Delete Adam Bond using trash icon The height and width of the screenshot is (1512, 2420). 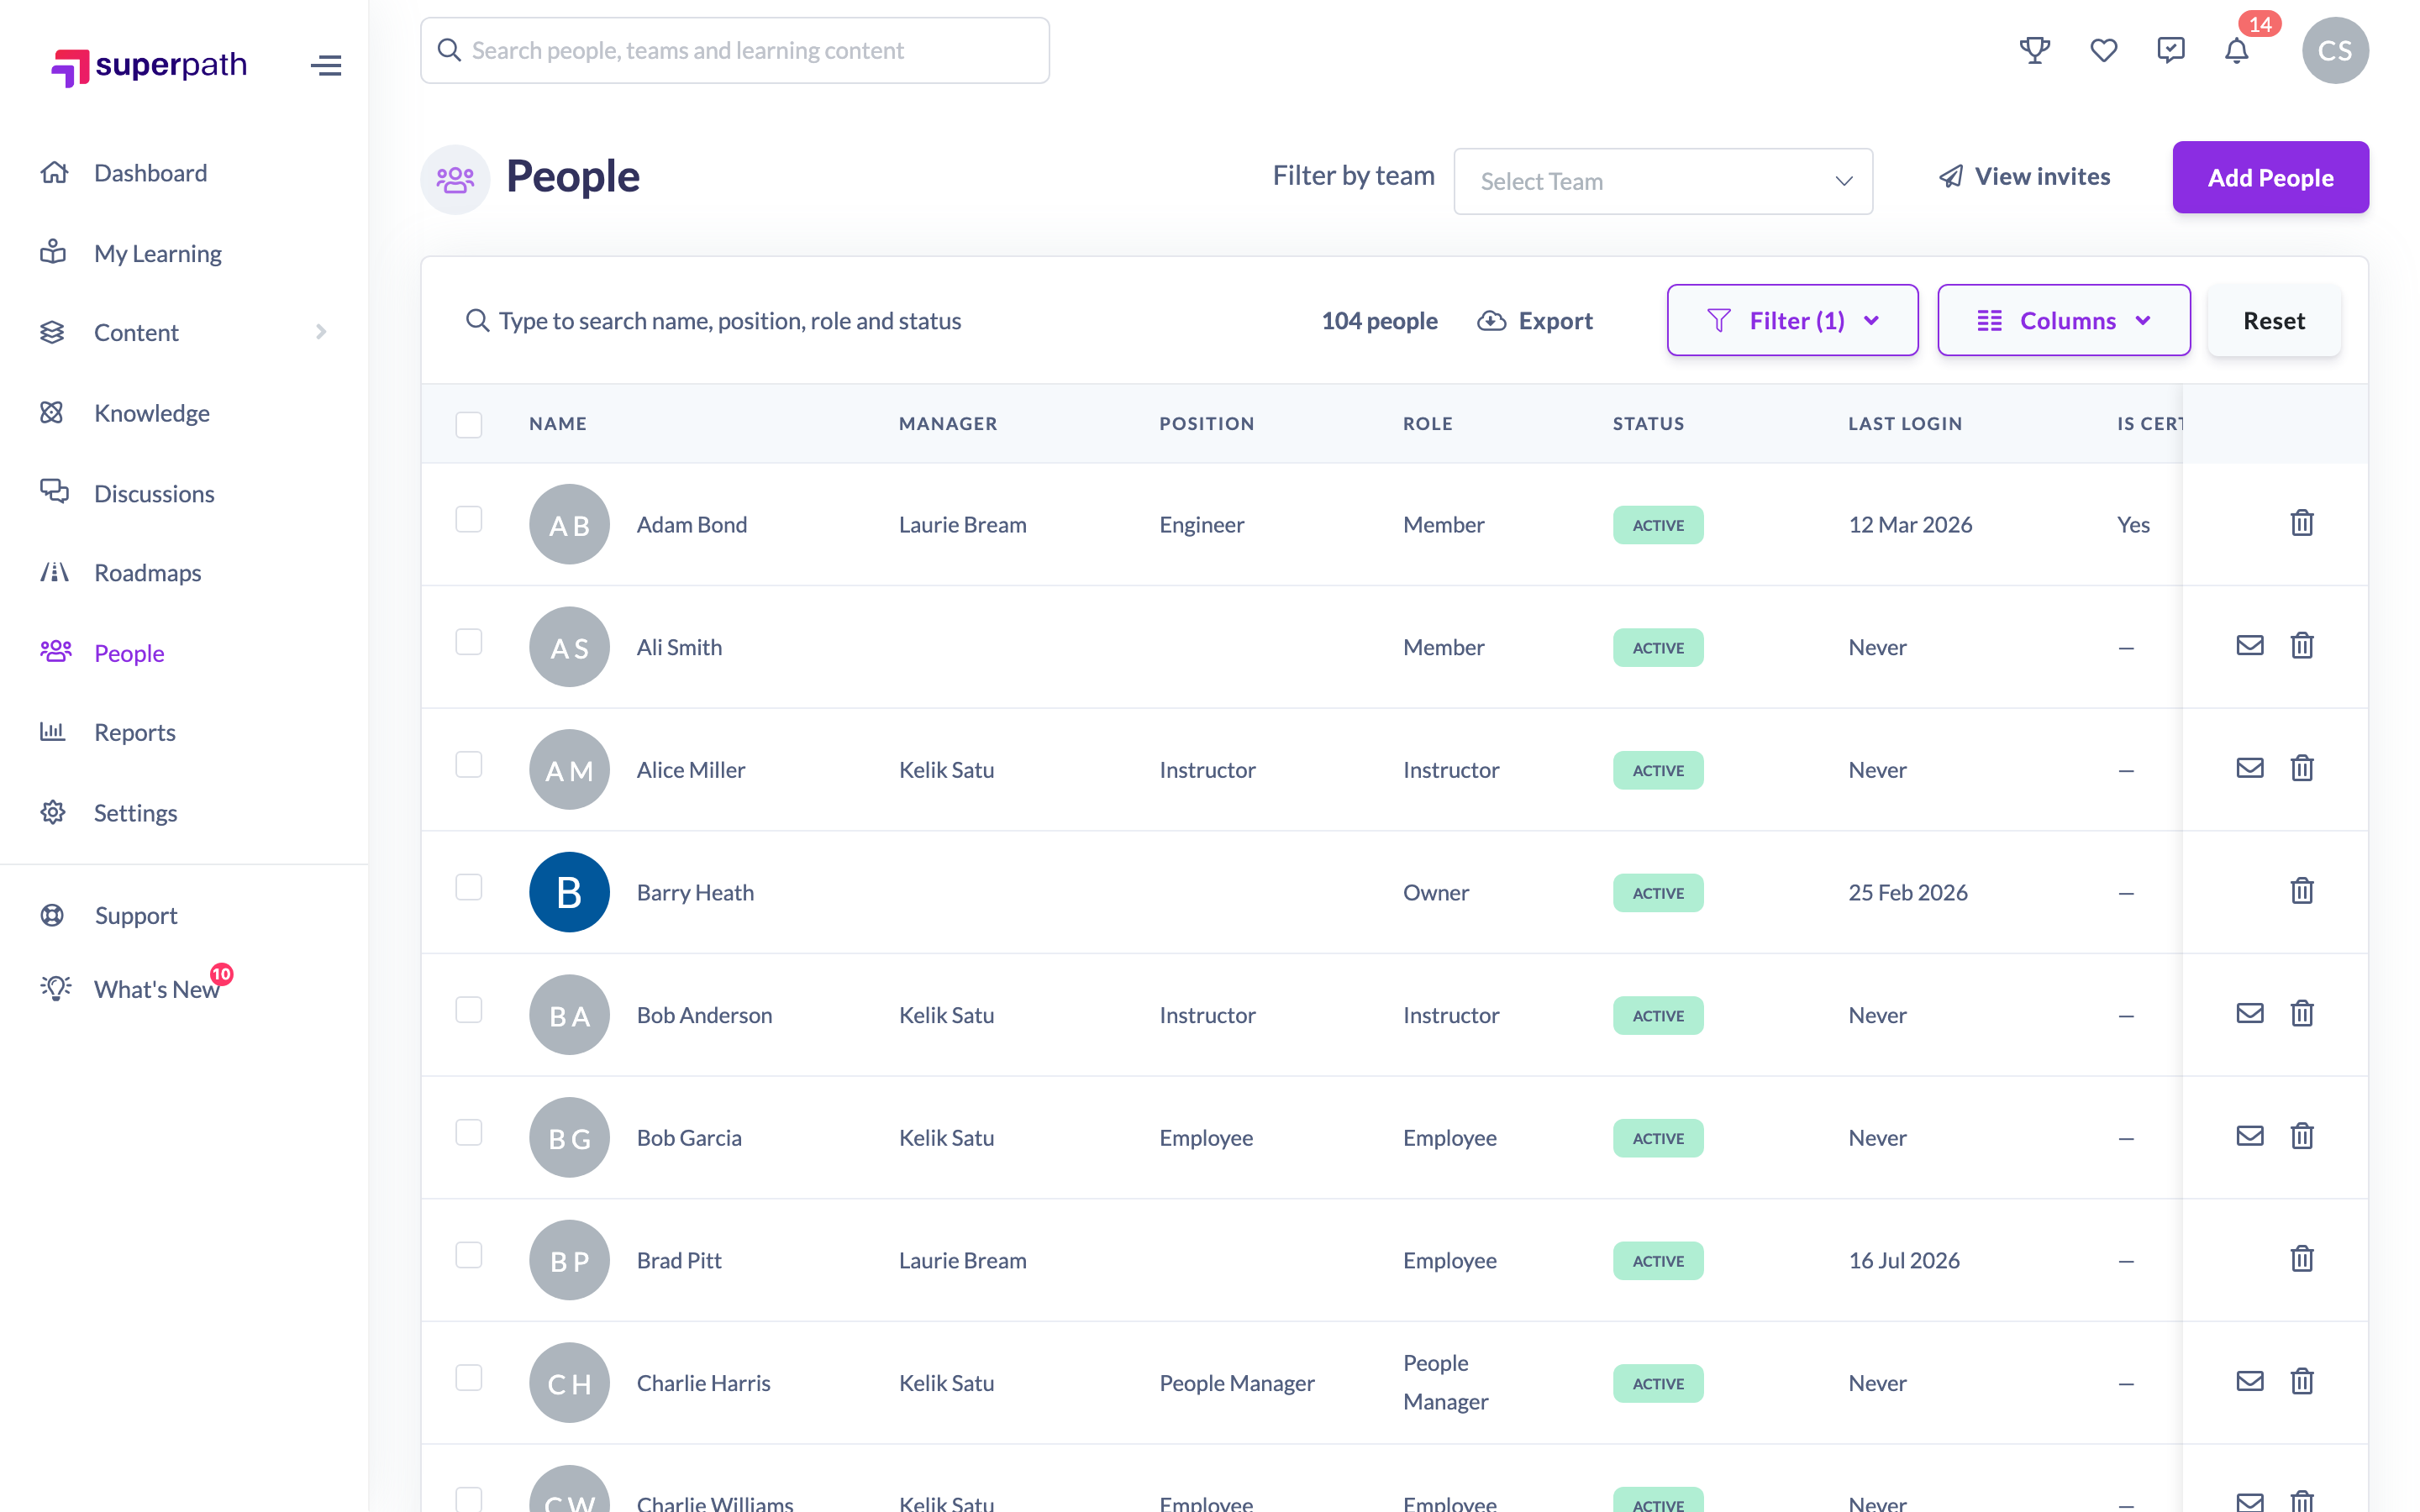pyautogui.click(x=2302, y=523)
